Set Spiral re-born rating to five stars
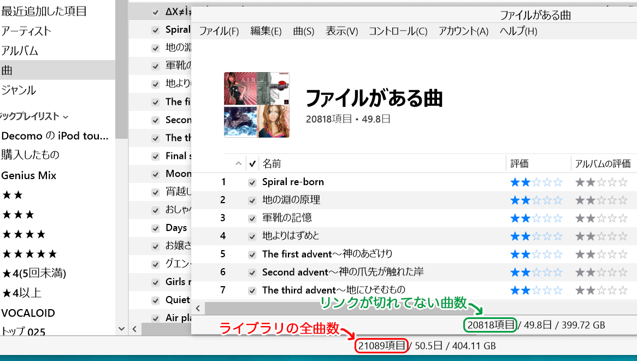 point(558,182)
